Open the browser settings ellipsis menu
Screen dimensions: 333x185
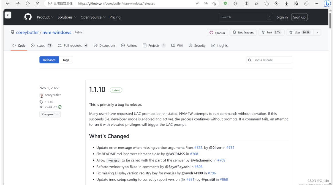(x=316, y=3)
